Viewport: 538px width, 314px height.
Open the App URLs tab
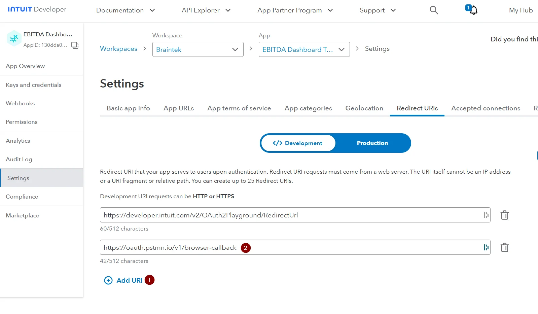coord(179,108)
